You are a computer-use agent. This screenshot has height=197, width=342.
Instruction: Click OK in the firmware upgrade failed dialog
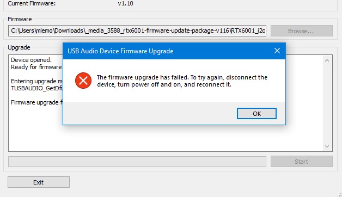256,114
